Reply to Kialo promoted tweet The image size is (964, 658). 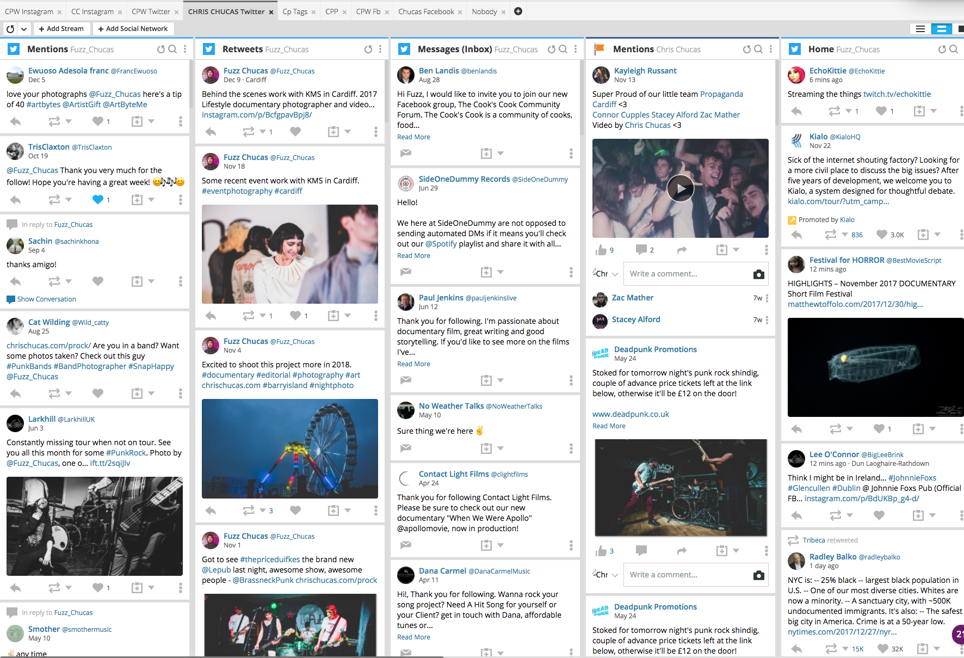click(797, 235)
